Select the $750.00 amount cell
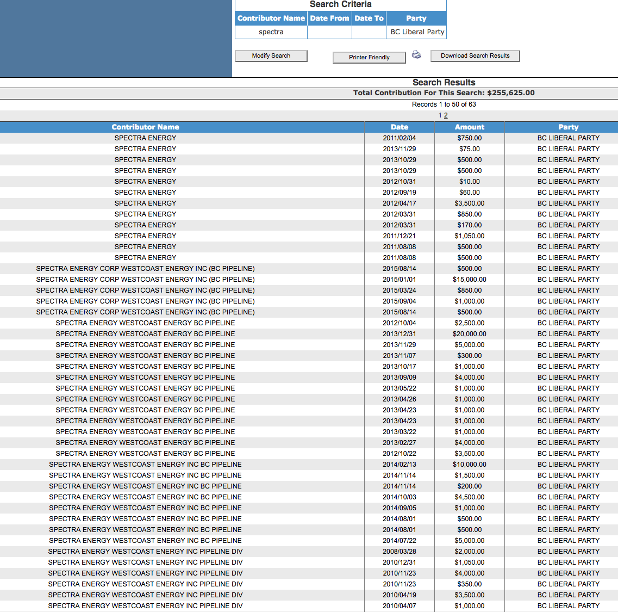The width and height of the screenshot is (618, 612). (470, 138)
